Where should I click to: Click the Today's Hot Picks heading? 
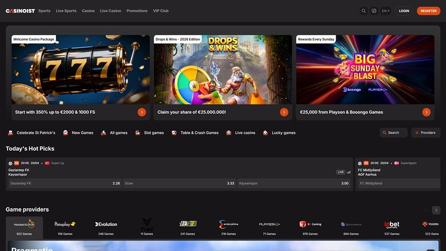(x=30, y=149)
